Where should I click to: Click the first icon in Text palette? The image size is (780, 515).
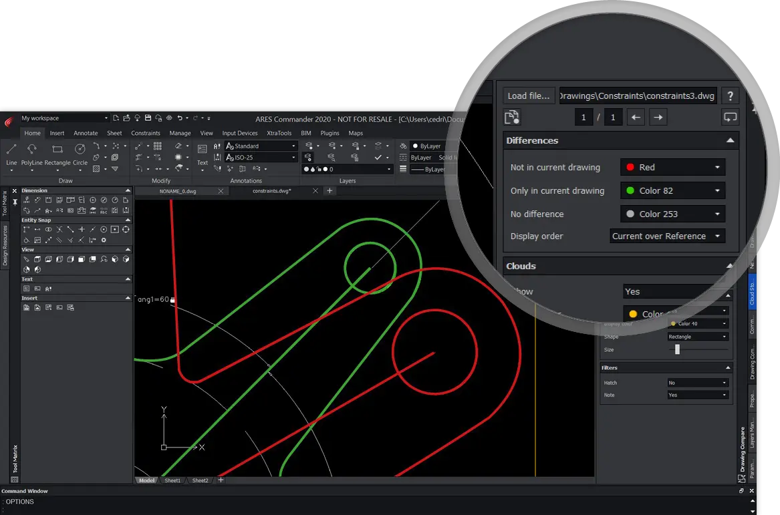26,289
